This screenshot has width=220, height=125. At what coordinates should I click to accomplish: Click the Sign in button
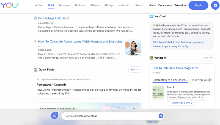tap(198, 6)
